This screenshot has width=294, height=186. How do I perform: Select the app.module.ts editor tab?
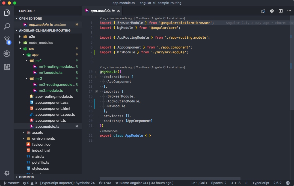point(102,11)
